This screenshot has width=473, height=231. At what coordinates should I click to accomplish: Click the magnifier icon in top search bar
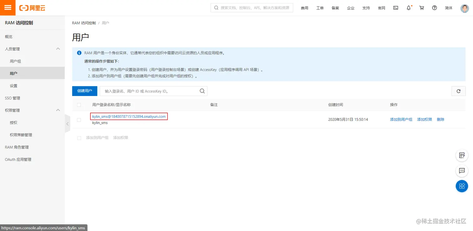(x=216, y=8)
